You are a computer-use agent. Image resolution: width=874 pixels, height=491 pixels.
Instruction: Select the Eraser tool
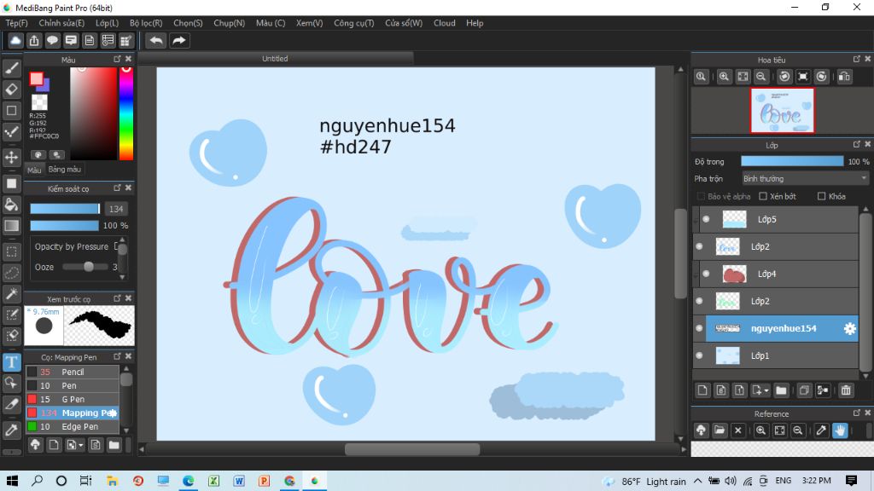12,89
